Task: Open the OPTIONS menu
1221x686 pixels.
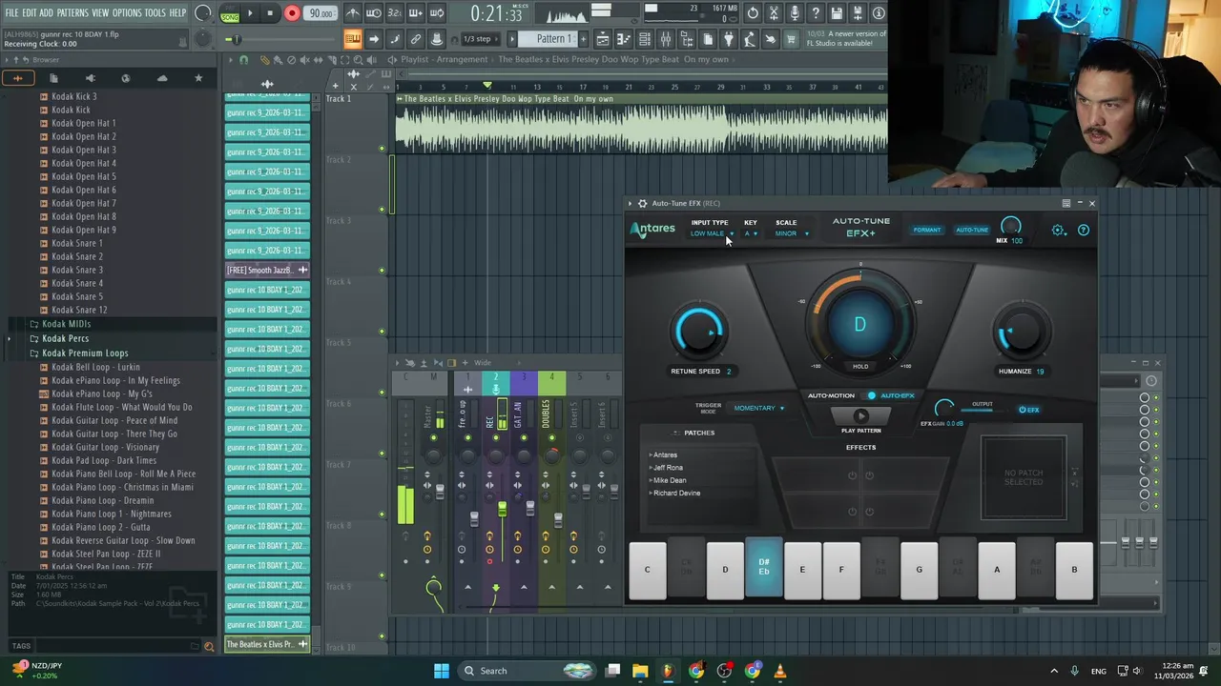Action: coord(127,12)
